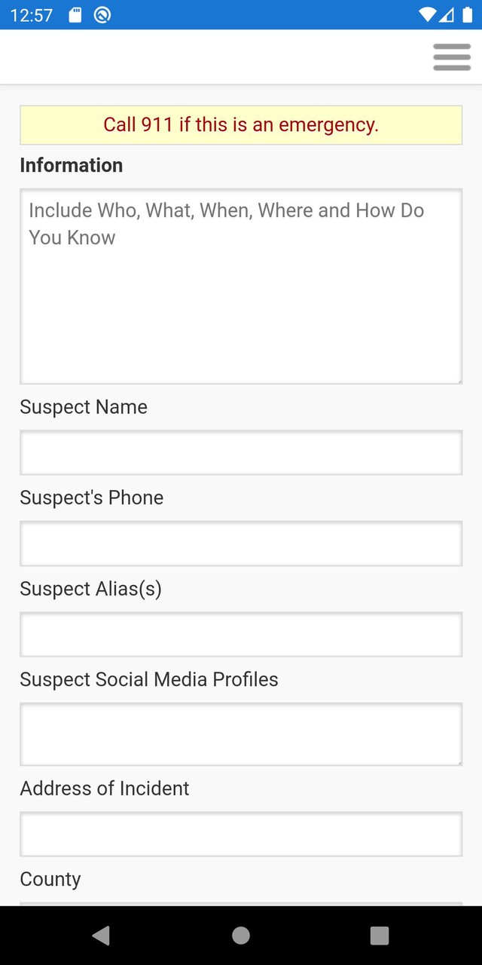
Task: Tap the Suspect Alias(s) field
Action: [x=241, y=634]
